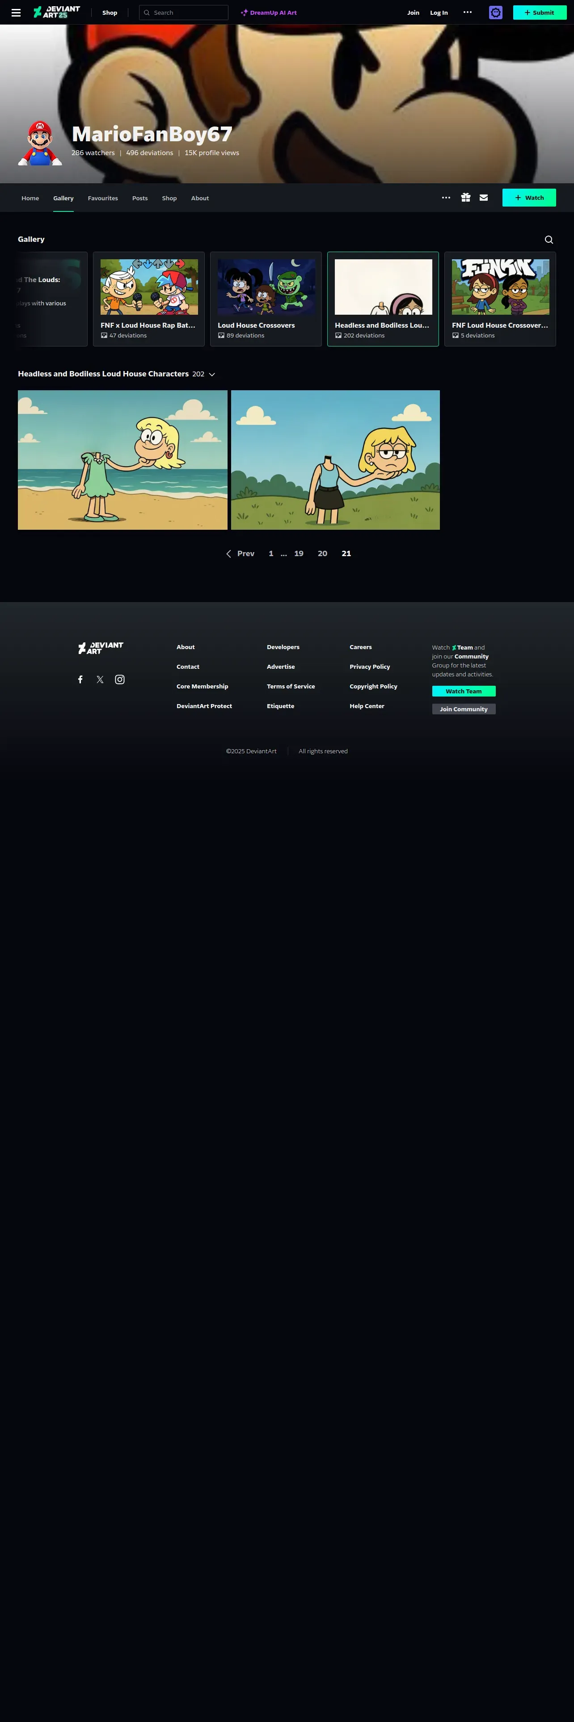
Task: Open the beach artwork with green dress
Action: 122,460
